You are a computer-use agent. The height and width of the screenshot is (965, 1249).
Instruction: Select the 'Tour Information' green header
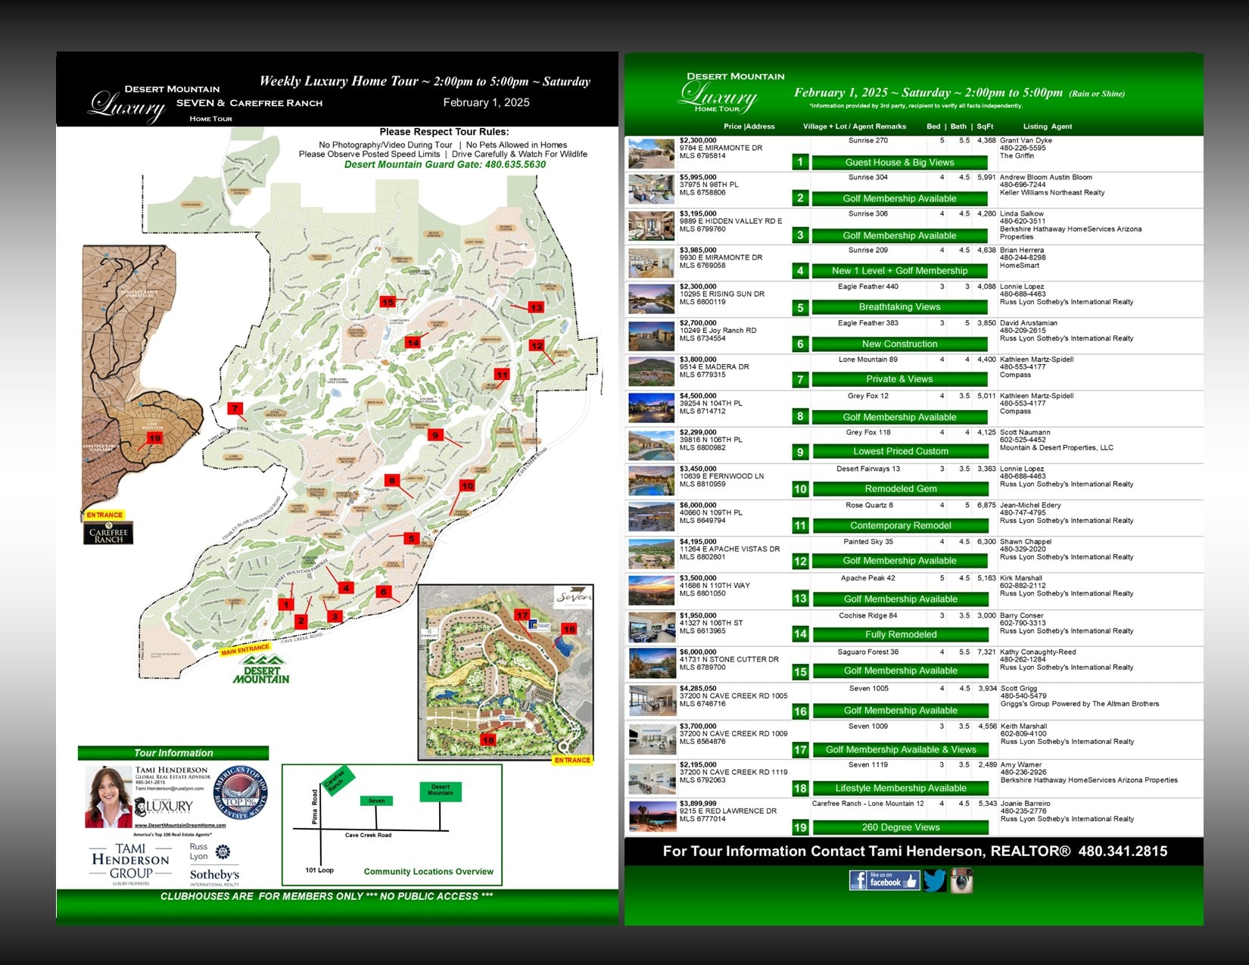coord(173,753)
